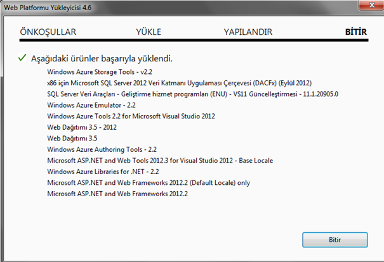The height and width of the screenshot is (262, 384).
Task: Click the green success checkmark icon
Action: pos(22,58)
